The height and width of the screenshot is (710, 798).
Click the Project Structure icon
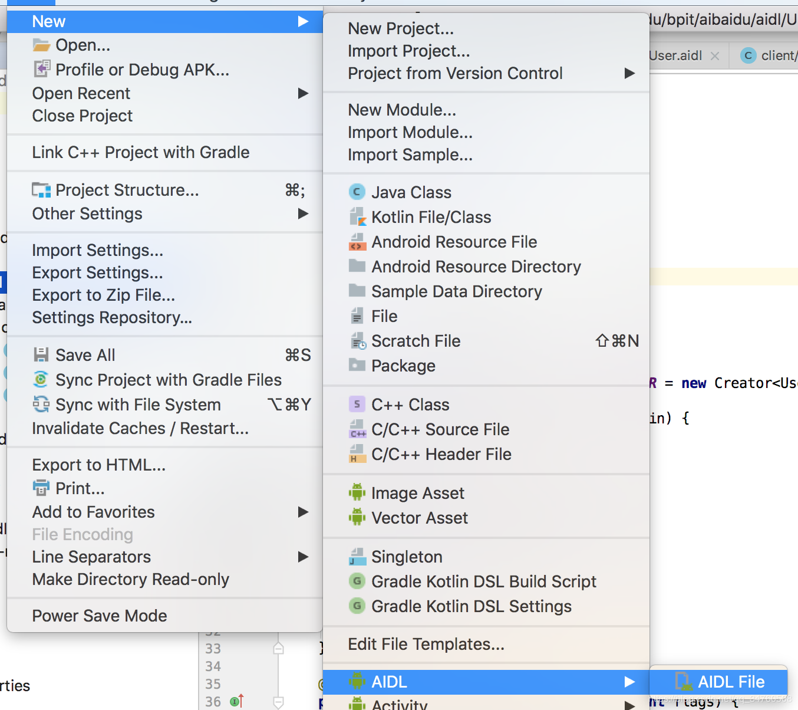[x=41, y=190]
